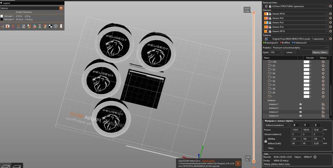Enable the Limec checkbox
This screenshot has height=168, width=333.
(x=294, y=52)
